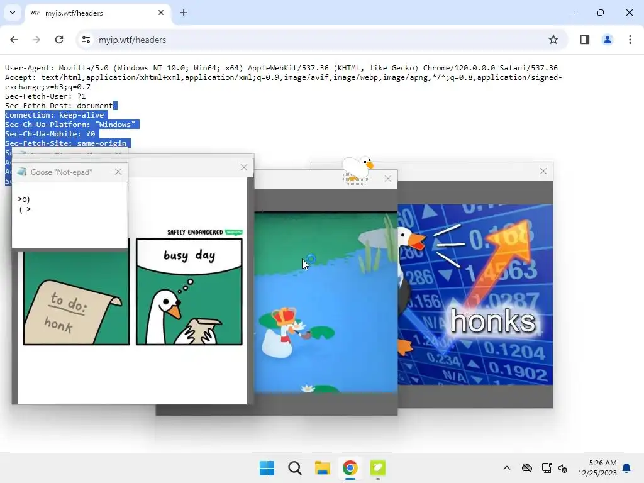Click the Connection: keep-alive line
Viewport: 644px width, 483px height.
[x=54, y=115]
